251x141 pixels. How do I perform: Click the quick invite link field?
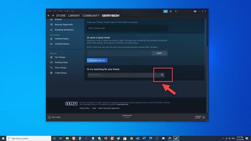119,53
